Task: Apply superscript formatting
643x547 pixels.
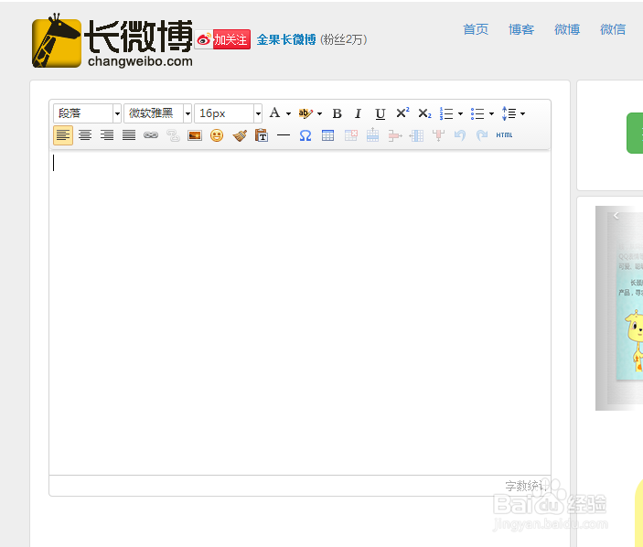Action: [x=402, y=113]
